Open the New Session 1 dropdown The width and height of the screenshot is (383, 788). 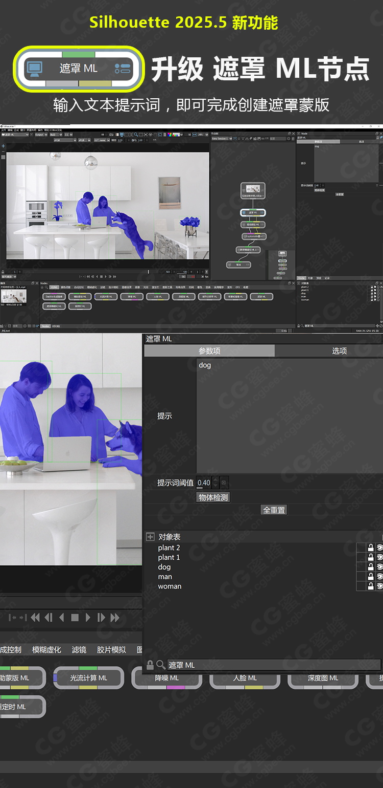point(222,138)
